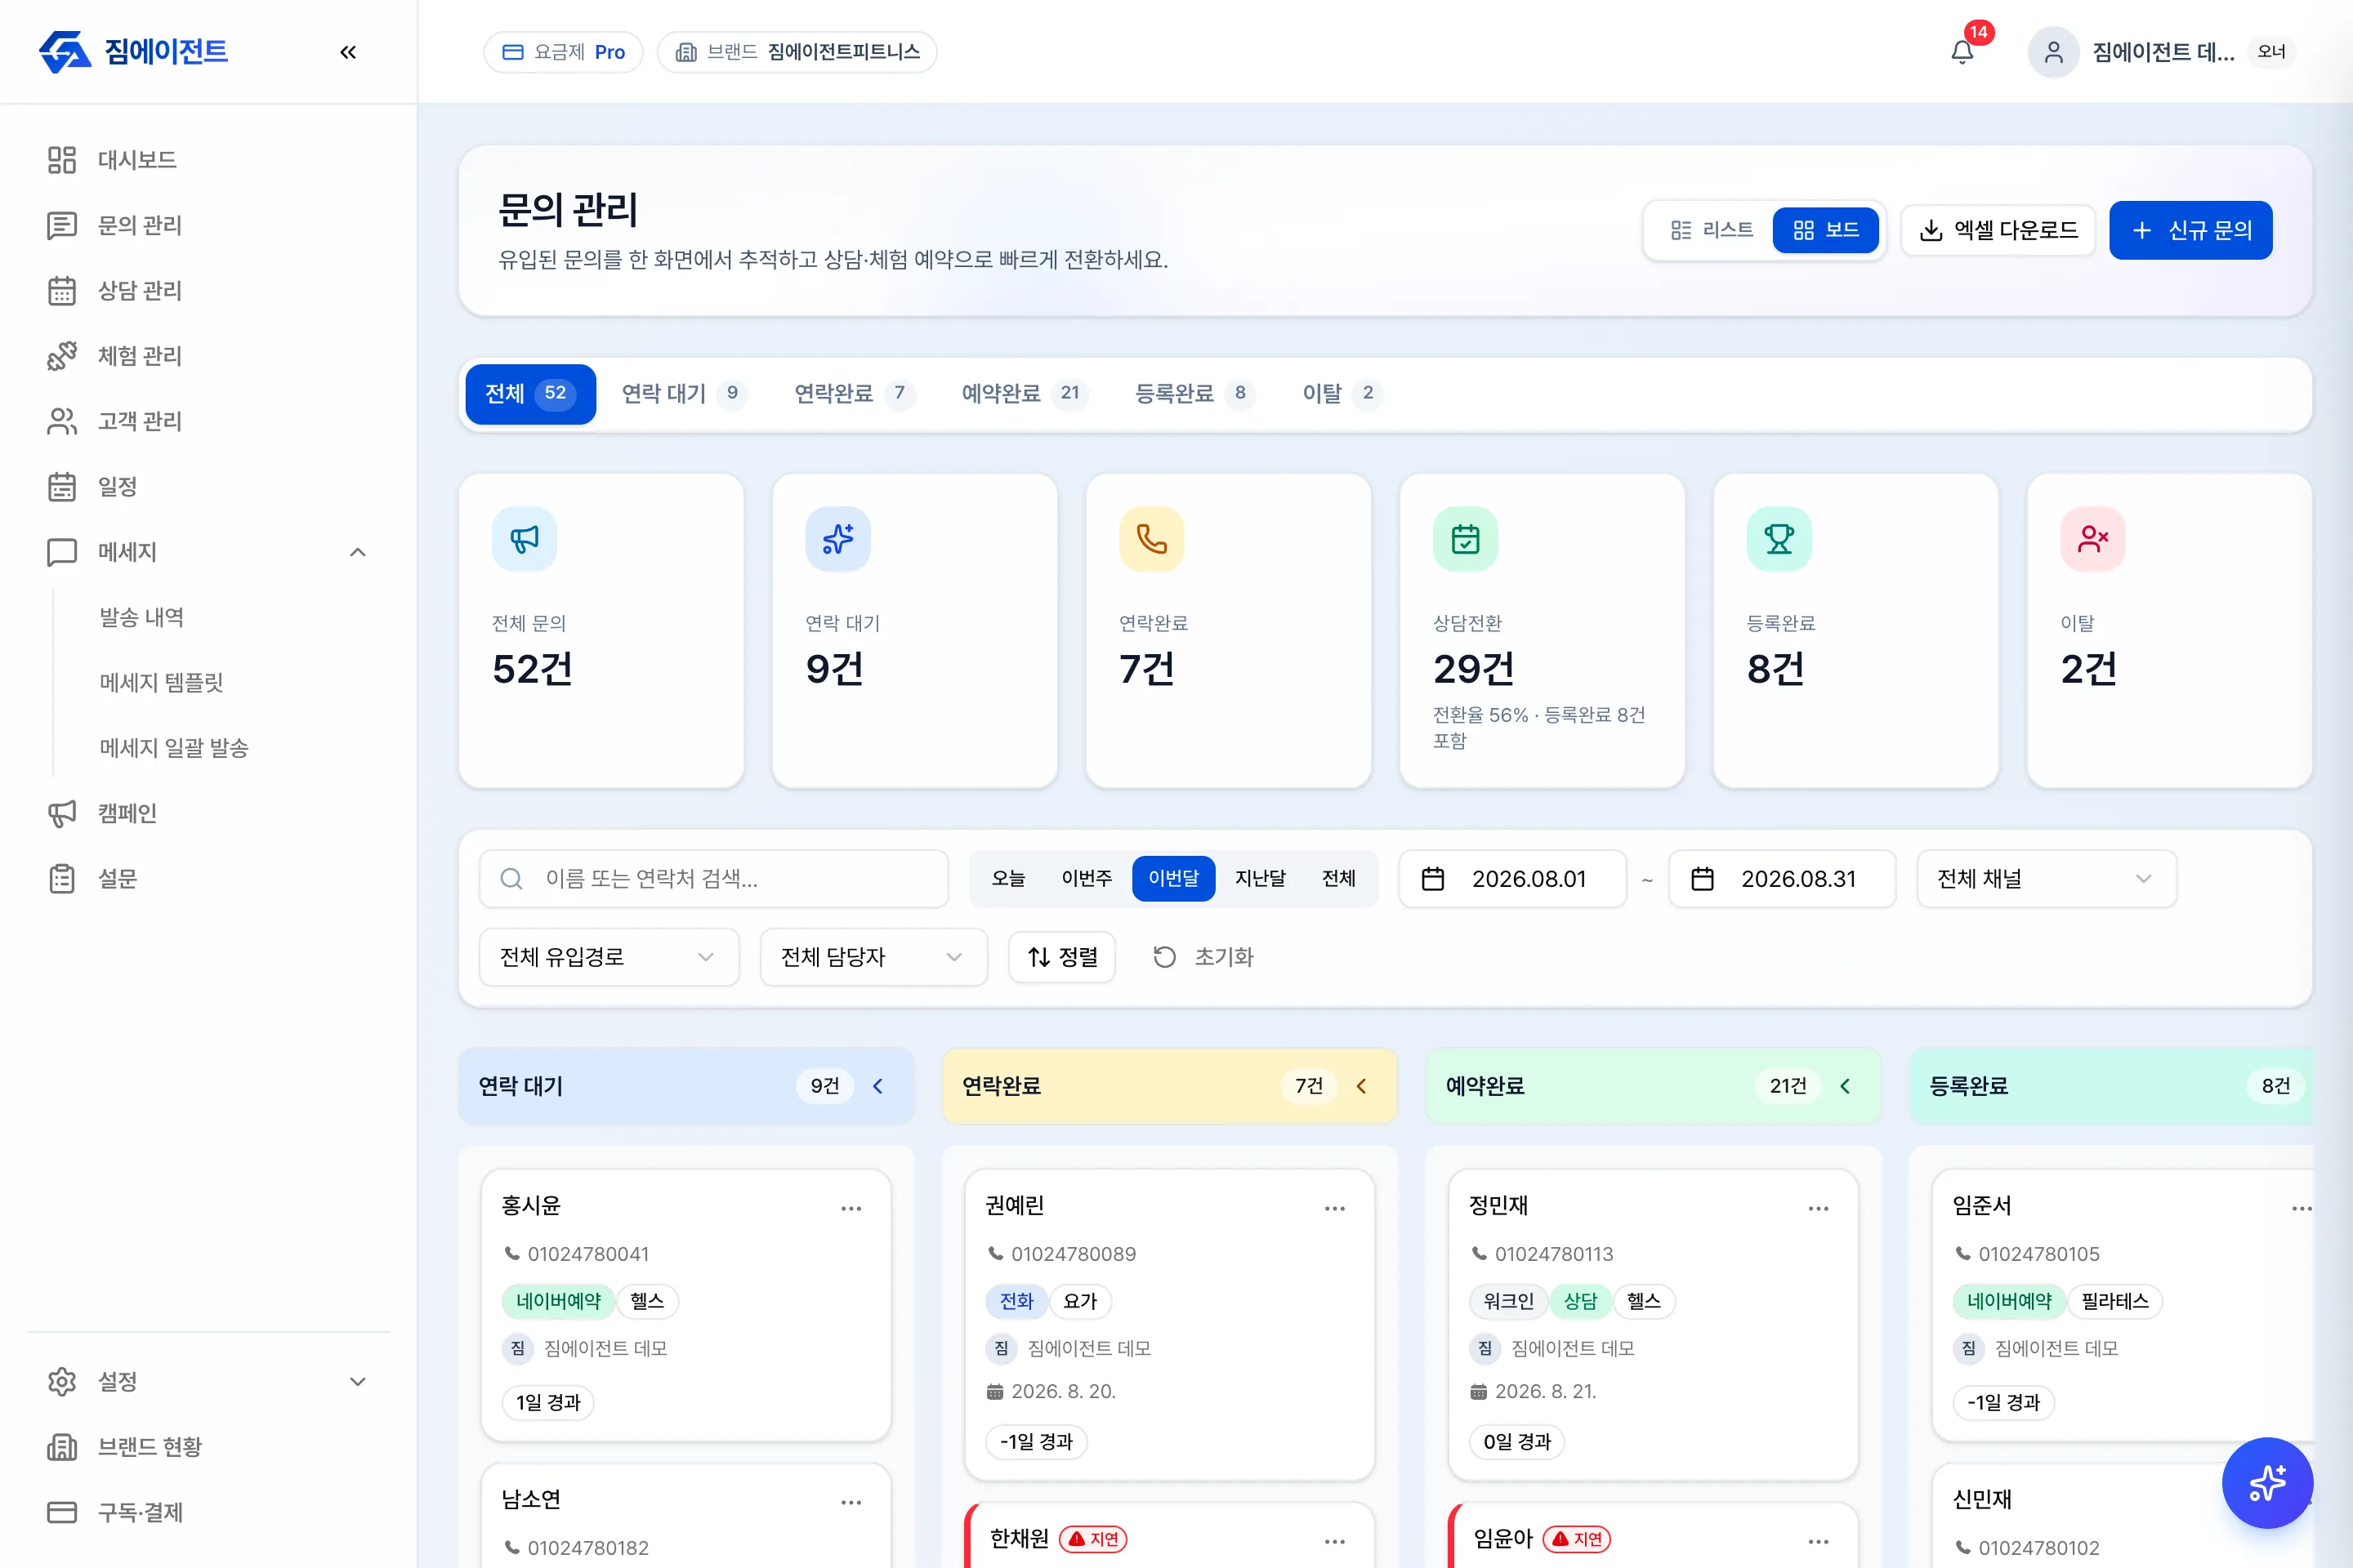Open the more menu on 임윤아 card
This screenshot has width=2353, height=1568.
[x=1819, y=1541]
